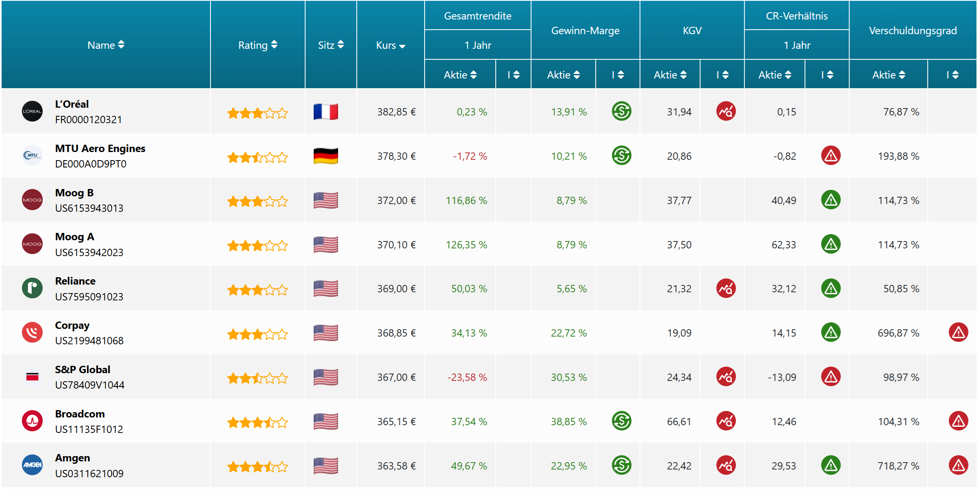Click S&P Global red CR warning icon
978x489 pixels.
pos(831,377)
